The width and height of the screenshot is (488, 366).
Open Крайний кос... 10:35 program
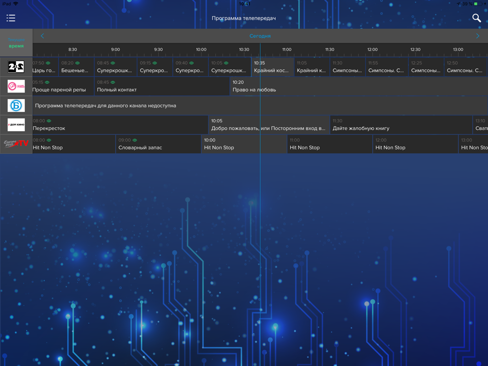pos(273,66)
